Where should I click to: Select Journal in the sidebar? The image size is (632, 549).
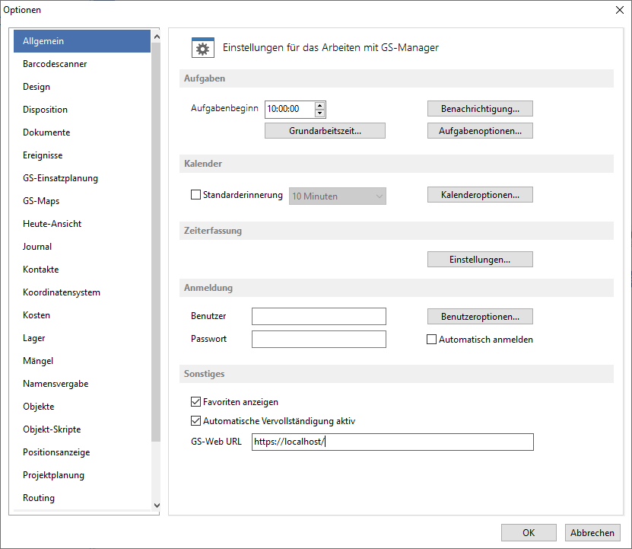(x=82, y=247)
